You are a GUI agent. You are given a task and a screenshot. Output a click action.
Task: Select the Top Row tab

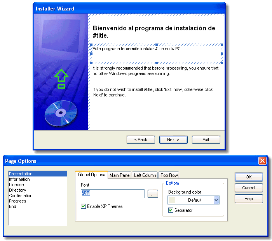[169, 175]
